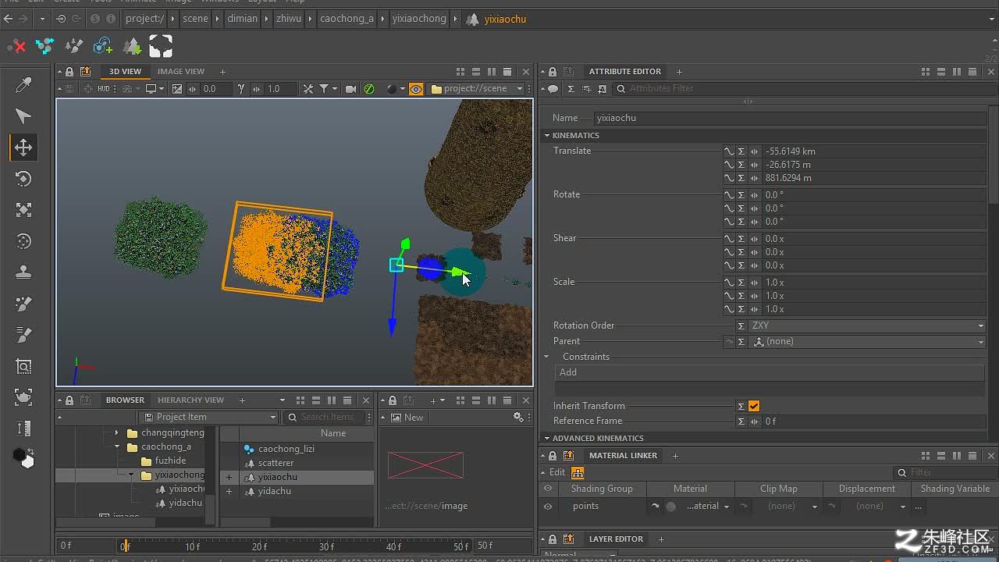
Task: Switch to the 3D VIEW tab
Action: point(125,72)
